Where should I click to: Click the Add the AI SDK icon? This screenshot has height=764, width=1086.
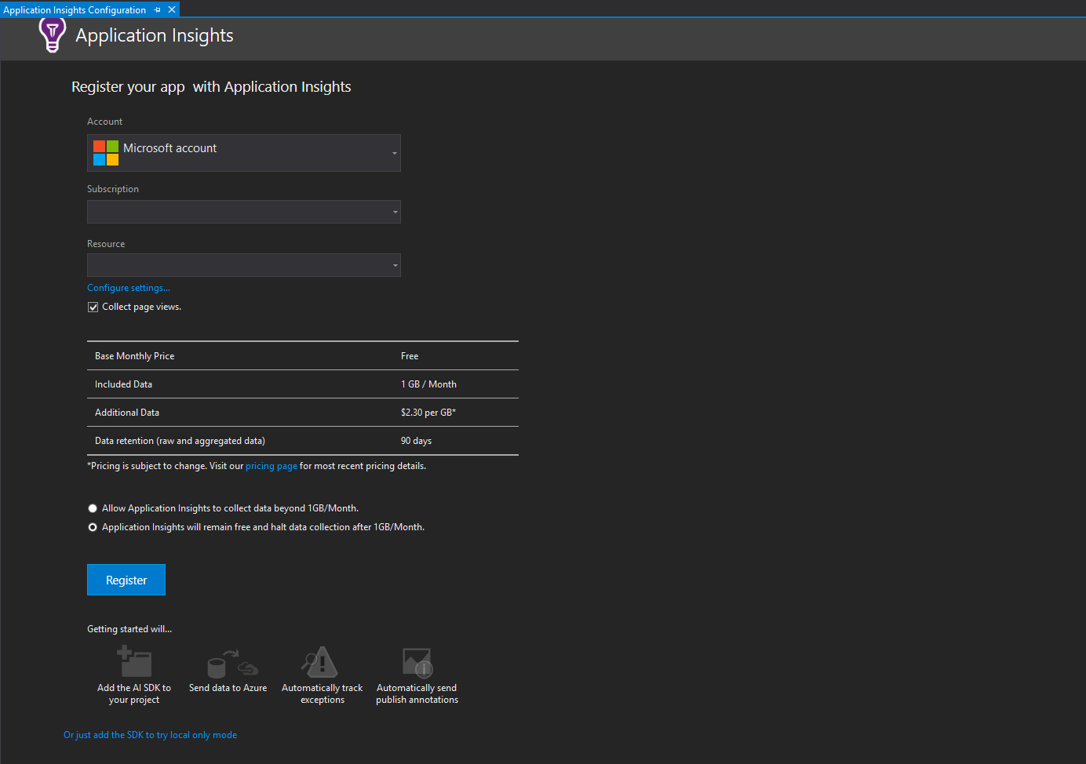click(134, 661)
